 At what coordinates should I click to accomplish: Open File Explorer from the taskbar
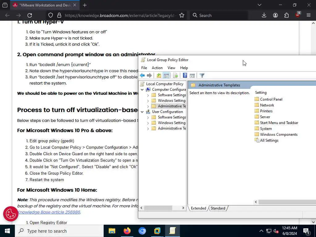[x=112, y=231]
